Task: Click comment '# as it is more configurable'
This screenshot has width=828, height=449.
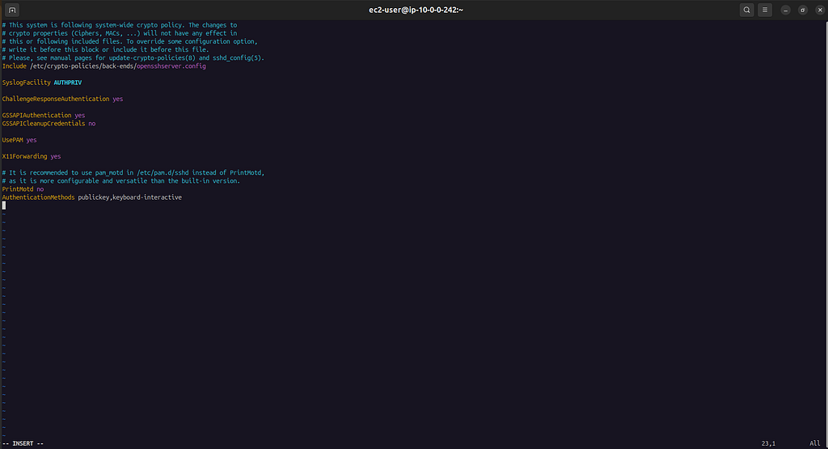Action: click(121, 180)
